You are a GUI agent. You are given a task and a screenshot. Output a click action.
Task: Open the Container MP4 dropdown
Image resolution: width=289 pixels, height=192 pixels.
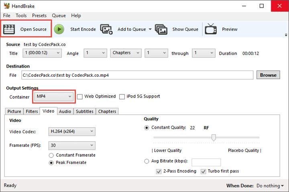(x=54, y=96)
